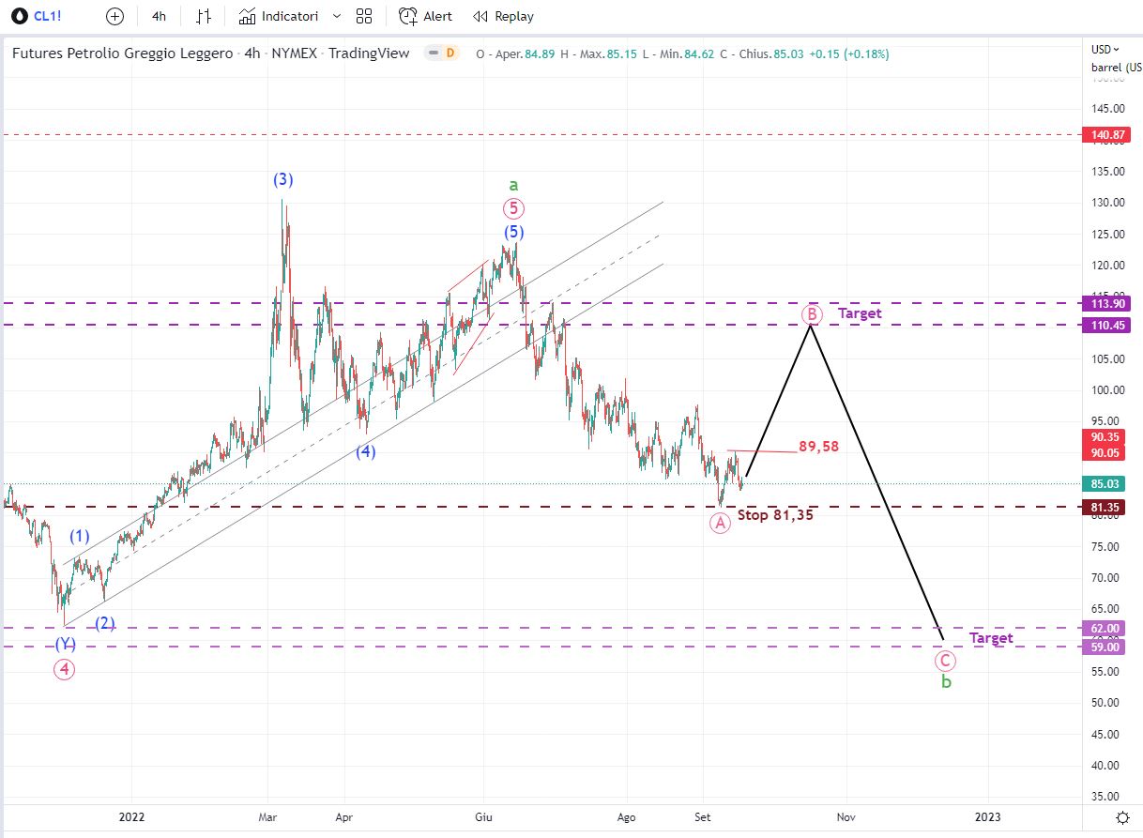Select the circled 5 wave marker
Viewport: 1143px width, 838px height.
coord(512,208)
